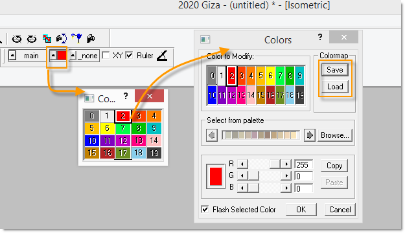The height and width of the screenshot is (233, 405).
Task: Select white color 1 in Colors dialog
Action: (x=222, y=76)
